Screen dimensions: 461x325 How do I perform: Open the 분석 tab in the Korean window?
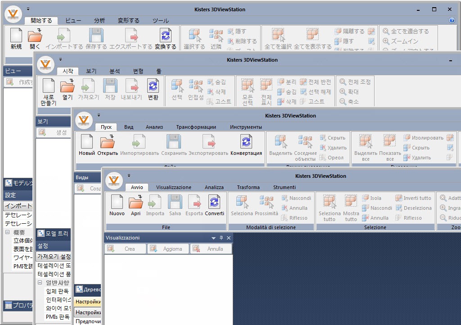(114, 71)
